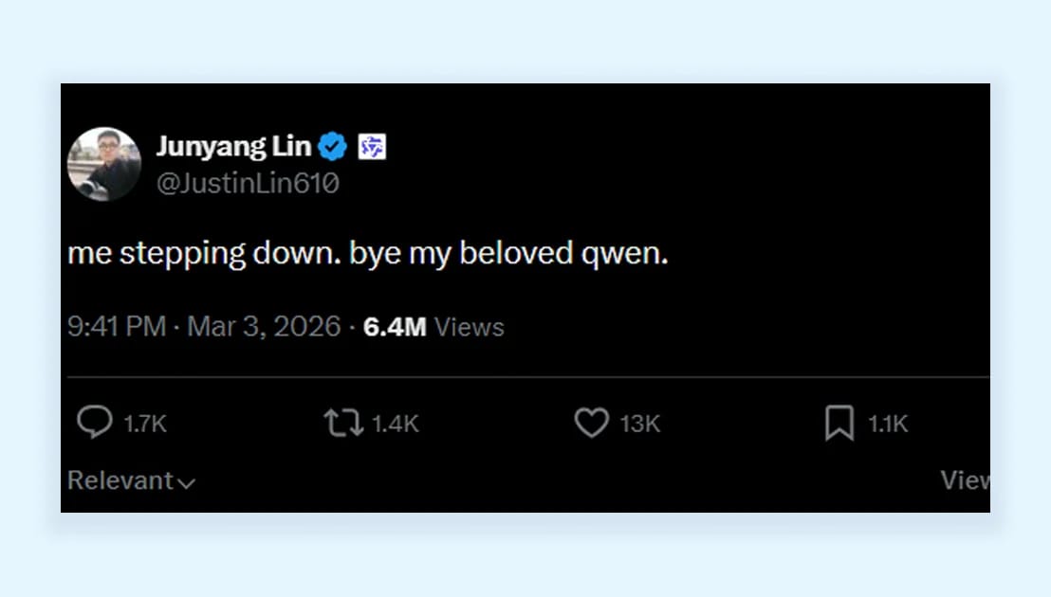Click the blue verified checkmark badge
The width and height of the screenshot is (1051, 597).
pos(332,147)
